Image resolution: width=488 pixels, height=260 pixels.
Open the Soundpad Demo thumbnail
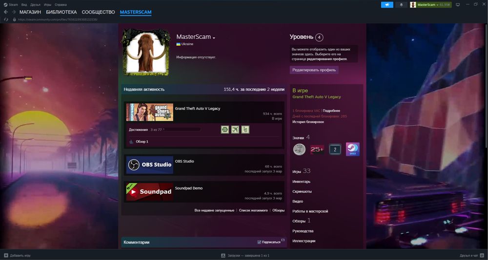point(150,192)
